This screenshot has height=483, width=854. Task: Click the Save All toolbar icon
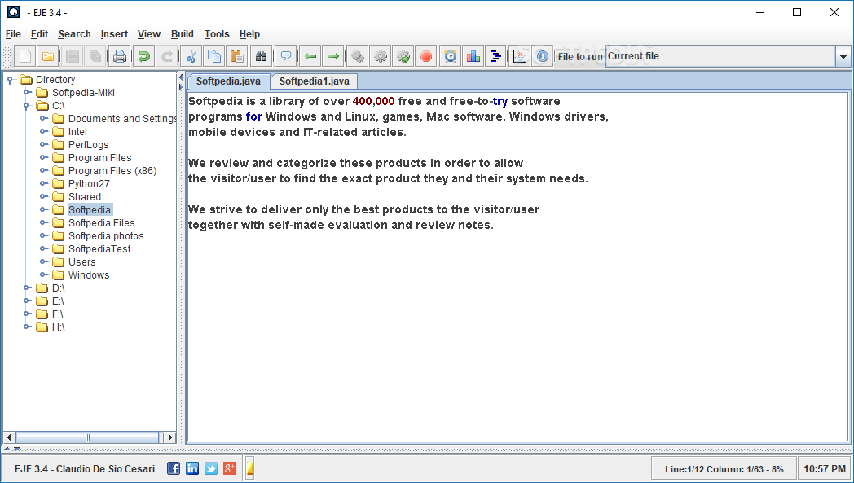coord(95,56)
